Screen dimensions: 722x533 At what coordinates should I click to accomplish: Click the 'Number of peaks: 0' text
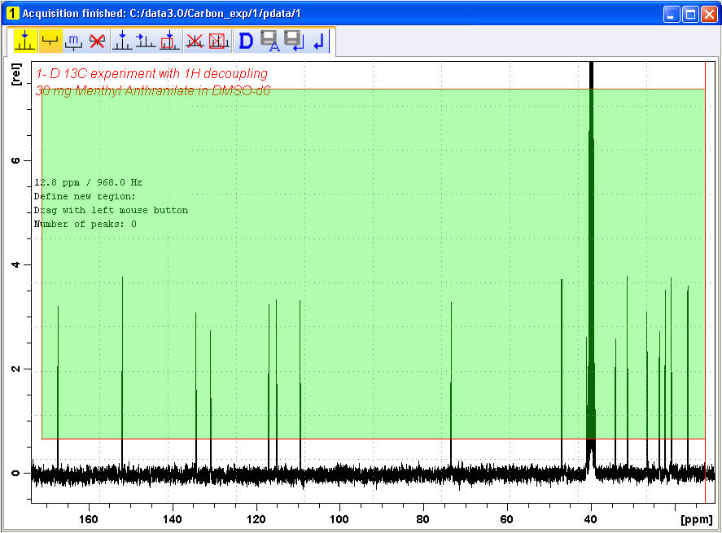tap(85, 224)
